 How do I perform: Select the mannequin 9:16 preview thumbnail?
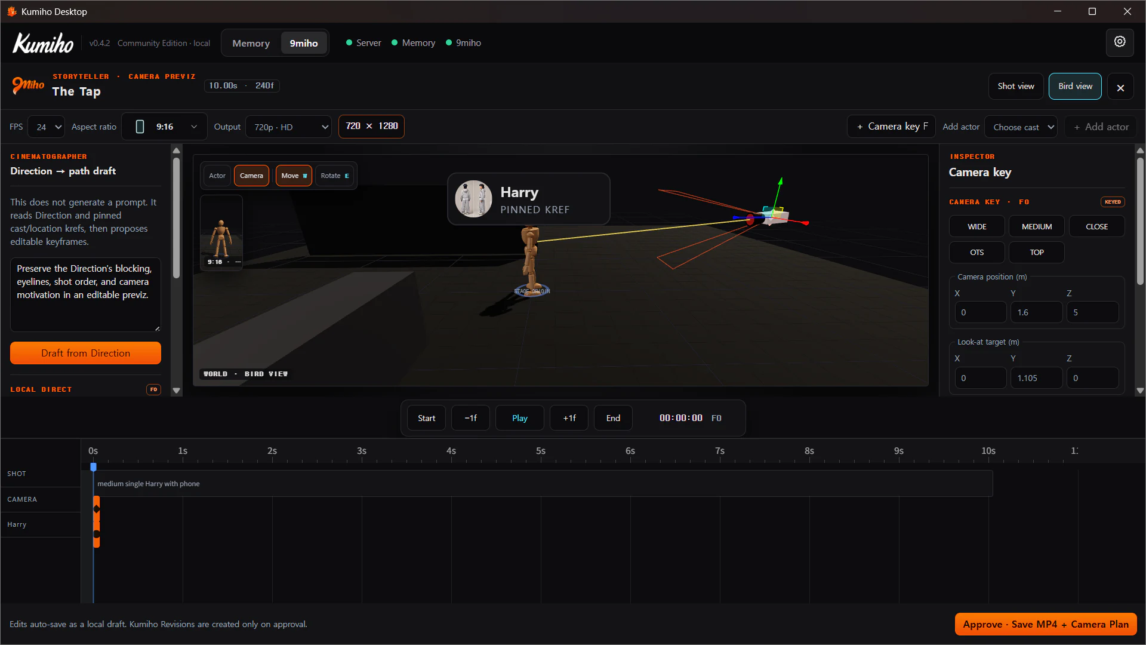point(221,233)
